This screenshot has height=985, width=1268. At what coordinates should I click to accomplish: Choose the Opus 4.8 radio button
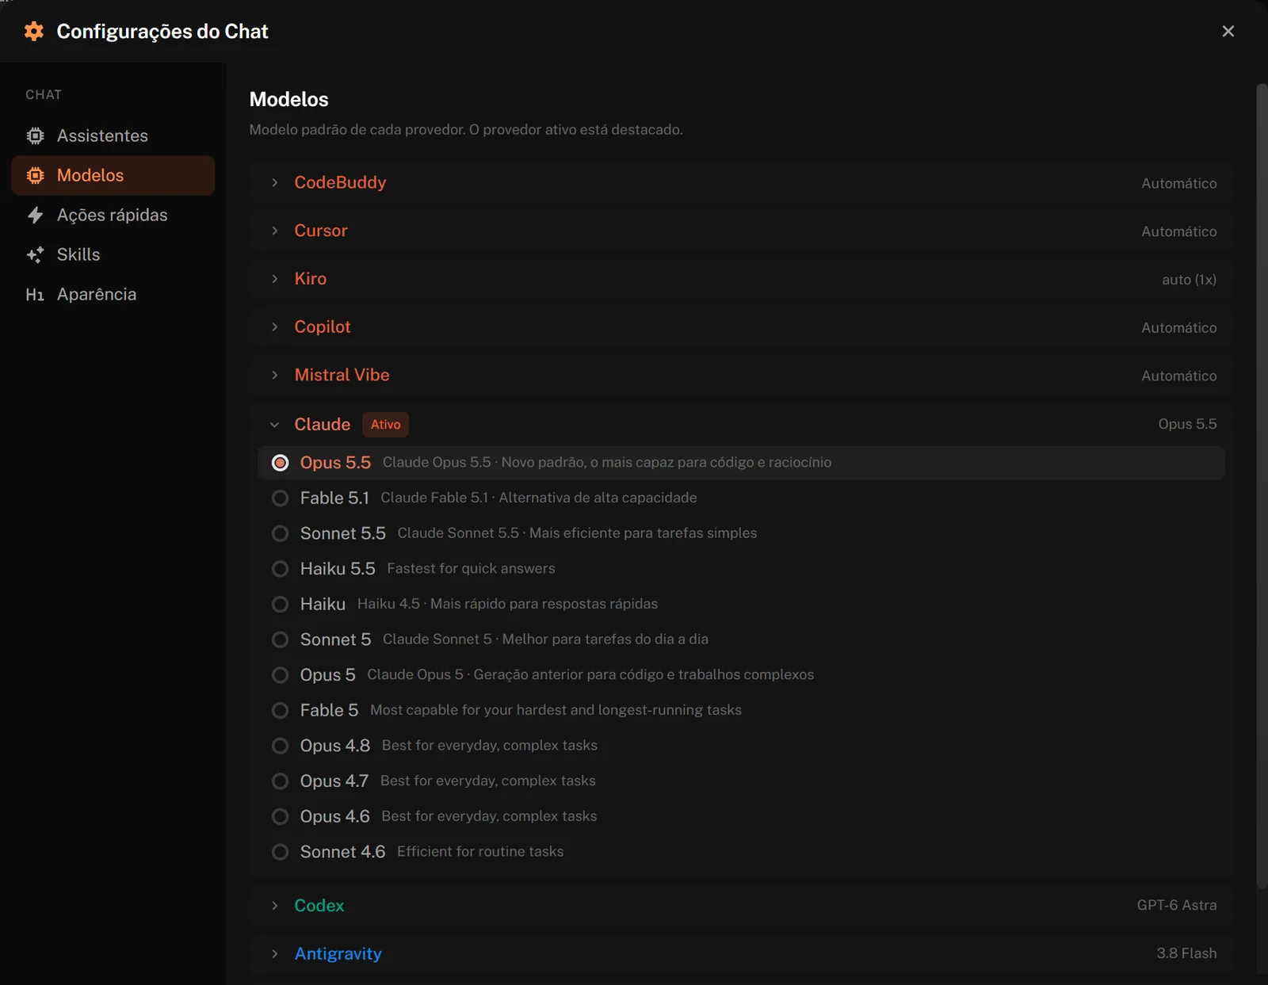click(x=280, y=746)
